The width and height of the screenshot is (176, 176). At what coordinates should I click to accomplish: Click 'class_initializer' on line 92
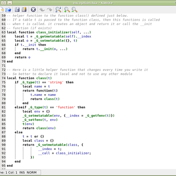[73, 153]
